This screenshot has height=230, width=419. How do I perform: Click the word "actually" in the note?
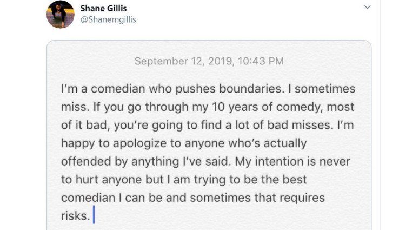point(280,143)
